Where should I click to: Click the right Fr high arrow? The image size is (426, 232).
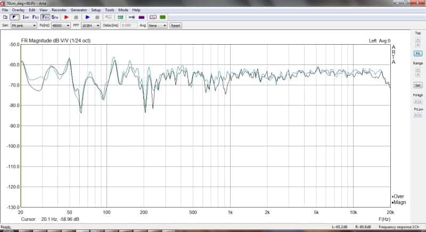(420, 101)
